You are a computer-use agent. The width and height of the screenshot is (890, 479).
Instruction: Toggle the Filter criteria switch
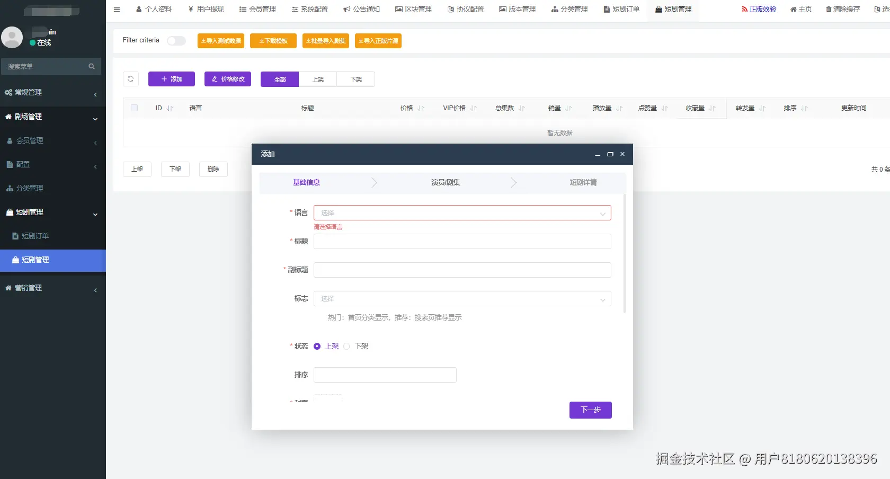[x=176, y=41]
